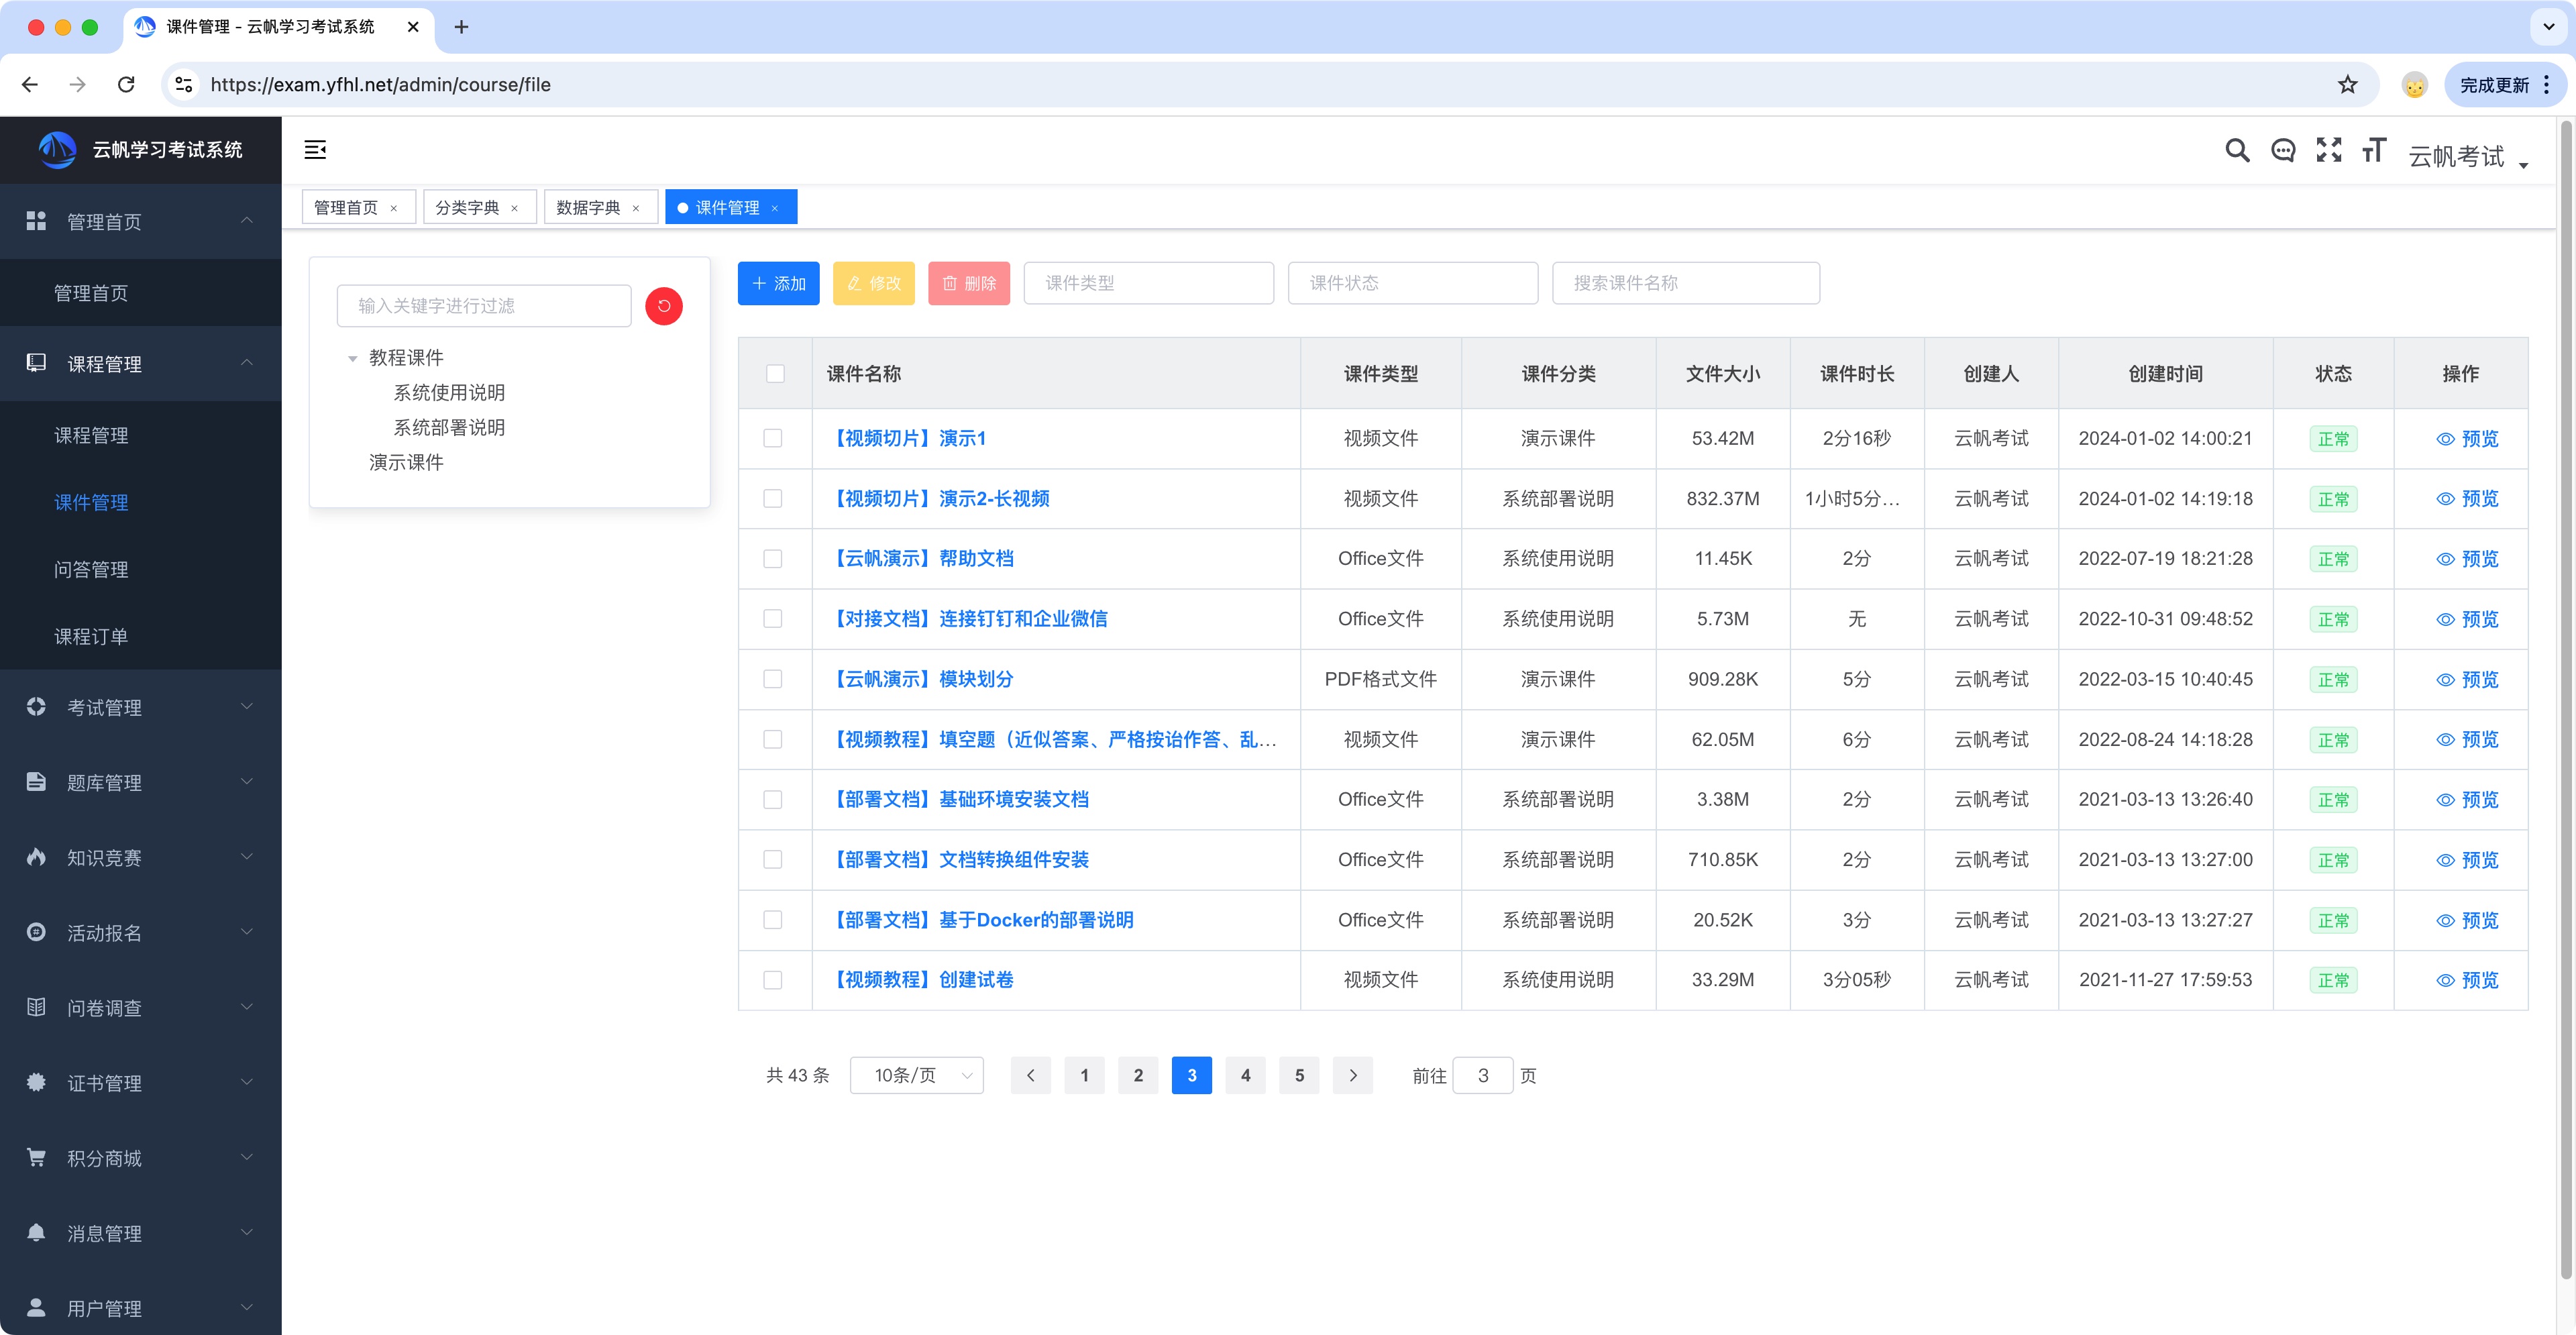Screen dimensions: 2576x1335
Task: Preview 【视频切片】演示1 via 预览
Action: point(2467,439)
